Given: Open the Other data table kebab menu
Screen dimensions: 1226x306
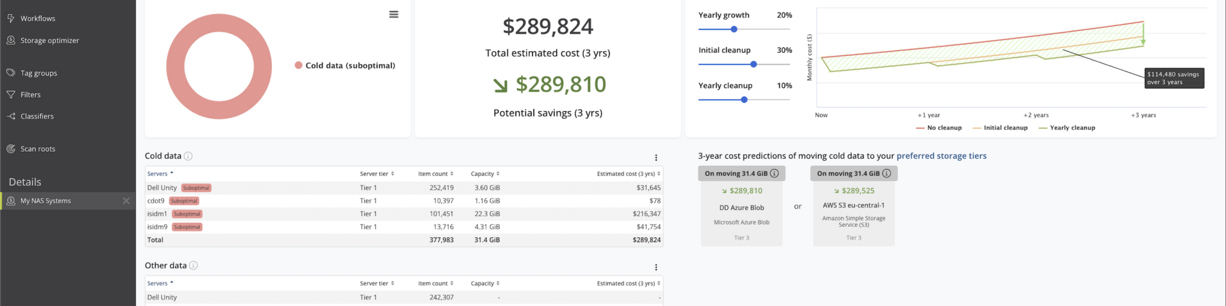Looking at the screenshot, I should point(656,267).
